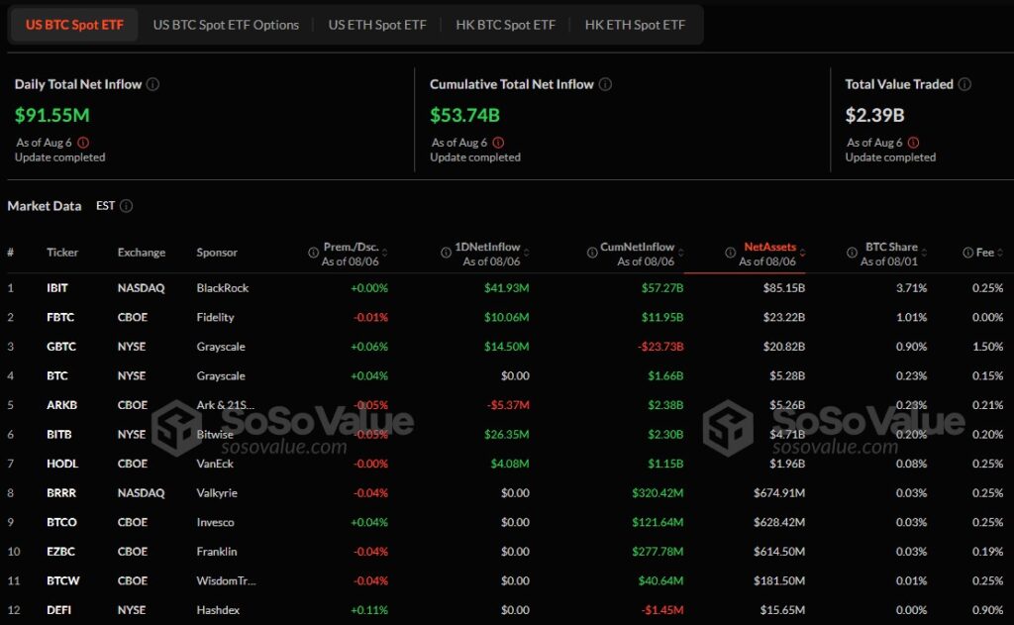Click info icon beside Daily Total Net Inflow
Screen dimensions: 1014x625
pyautogui.click(x=152, y=84)
